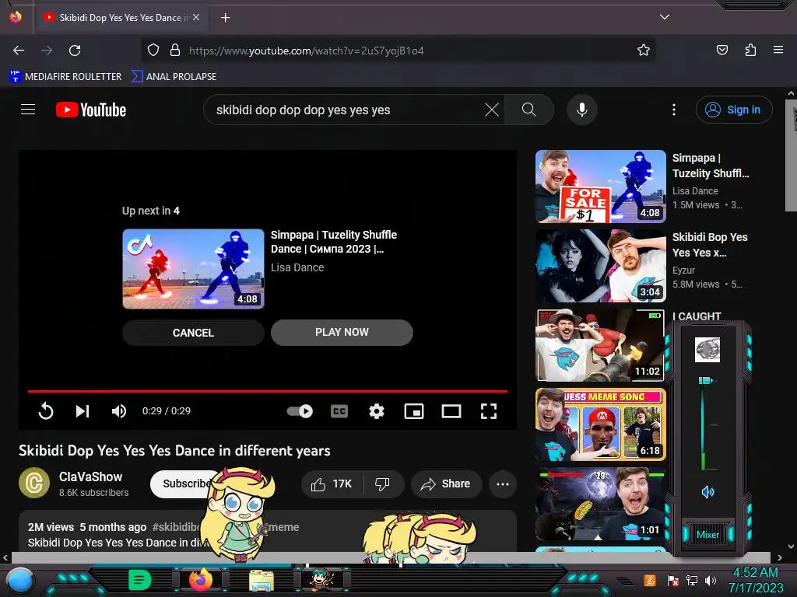Image resolution: width=797 pixels, height=597 pixels.
Task: Start voice search with the microphone
Action: 582,110
